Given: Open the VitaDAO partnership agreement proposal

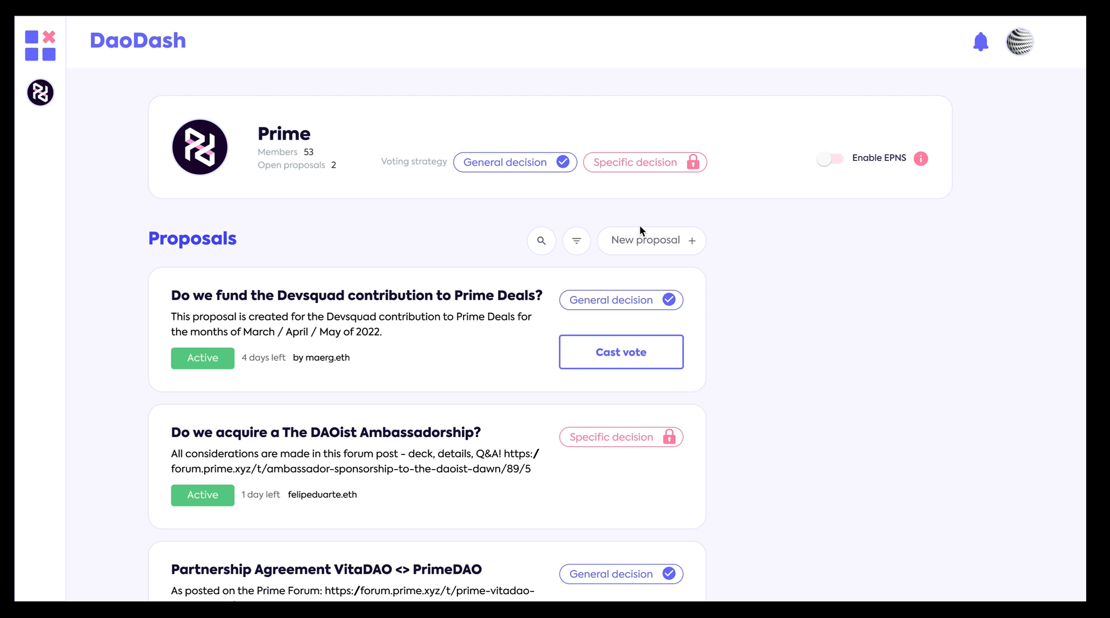Looking at the screenshot, I should click(327, 569).
